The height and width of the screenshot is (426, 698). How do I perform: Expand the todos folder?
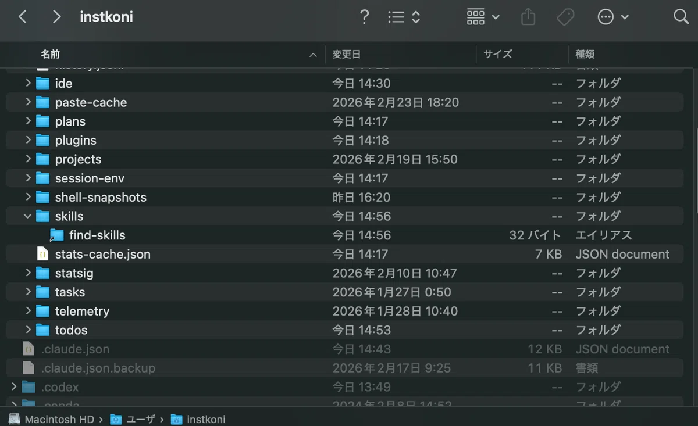pos(28,330)
